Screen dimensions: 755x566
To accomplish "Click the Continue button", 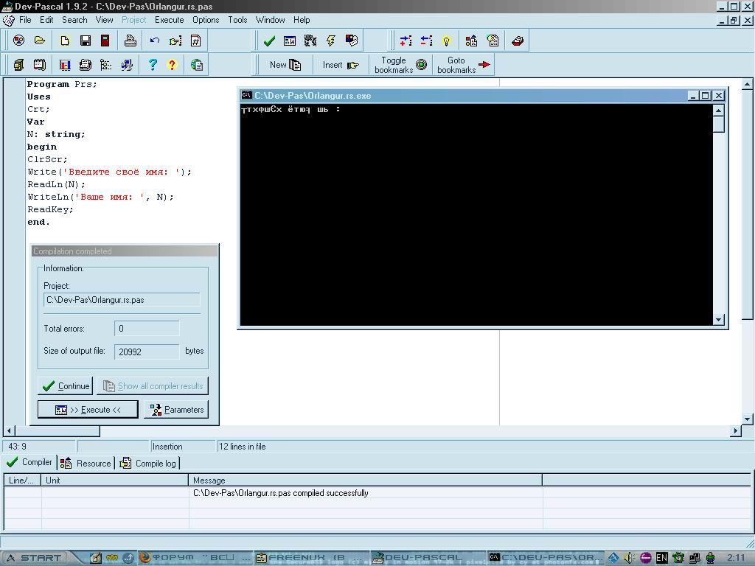I will 66,386.
